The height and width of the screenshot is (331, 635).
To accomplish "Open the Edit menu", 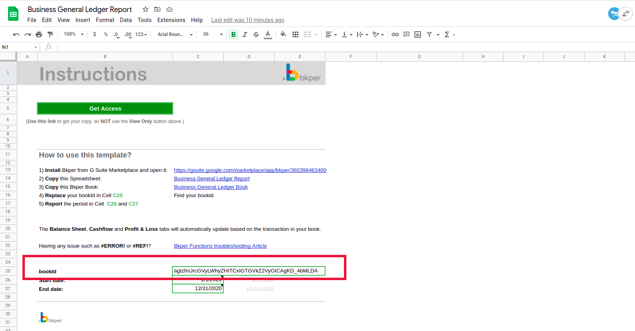I will pyautogui.click(x=47, y=20).
